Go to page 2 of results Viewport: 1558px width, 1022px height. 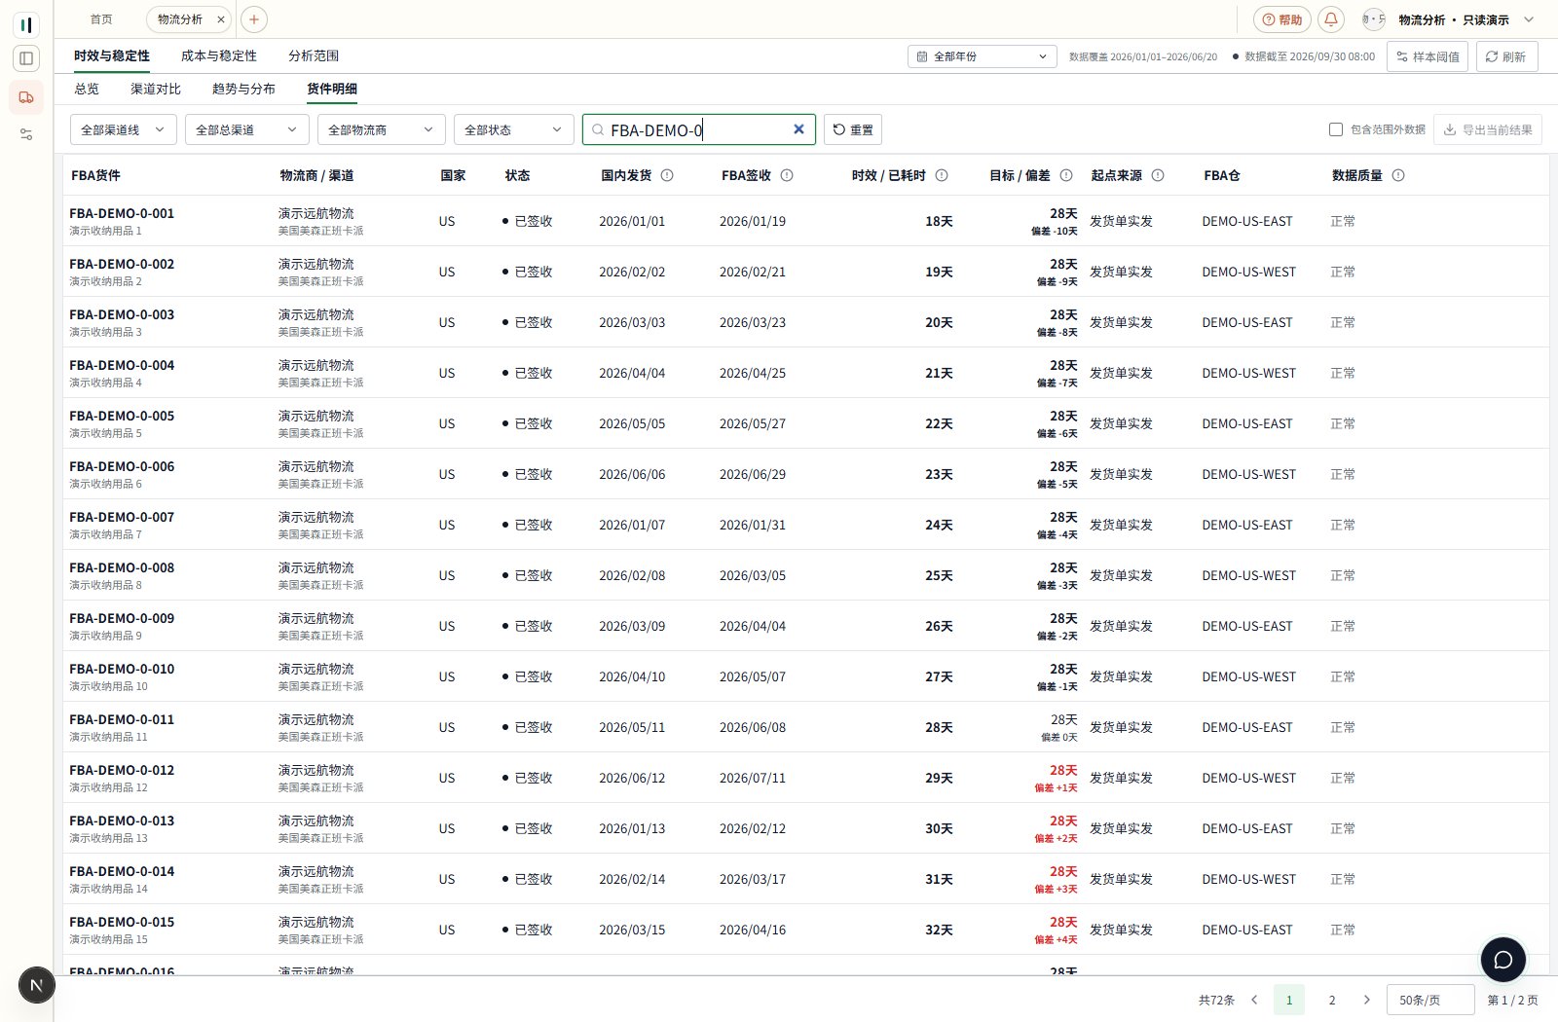pos(1332,1000)
